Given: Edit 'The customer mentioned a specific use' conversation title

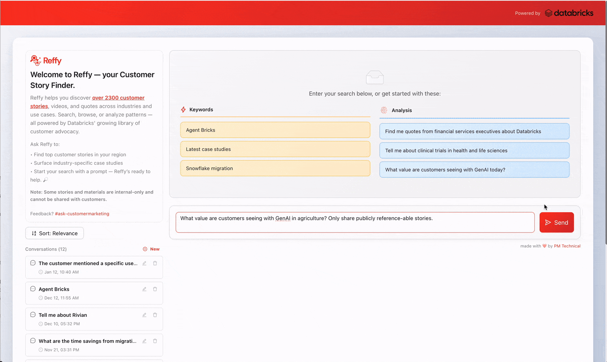Looking at the screenshot, I should [144, 263].
